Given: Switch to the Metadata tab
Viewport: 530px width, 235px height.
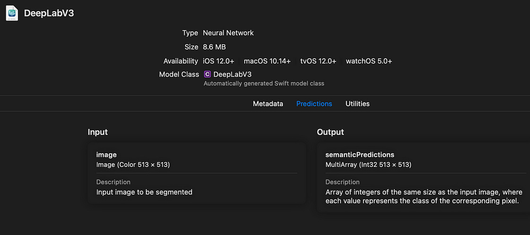Looking at the screenshot, I should point(268,104).
